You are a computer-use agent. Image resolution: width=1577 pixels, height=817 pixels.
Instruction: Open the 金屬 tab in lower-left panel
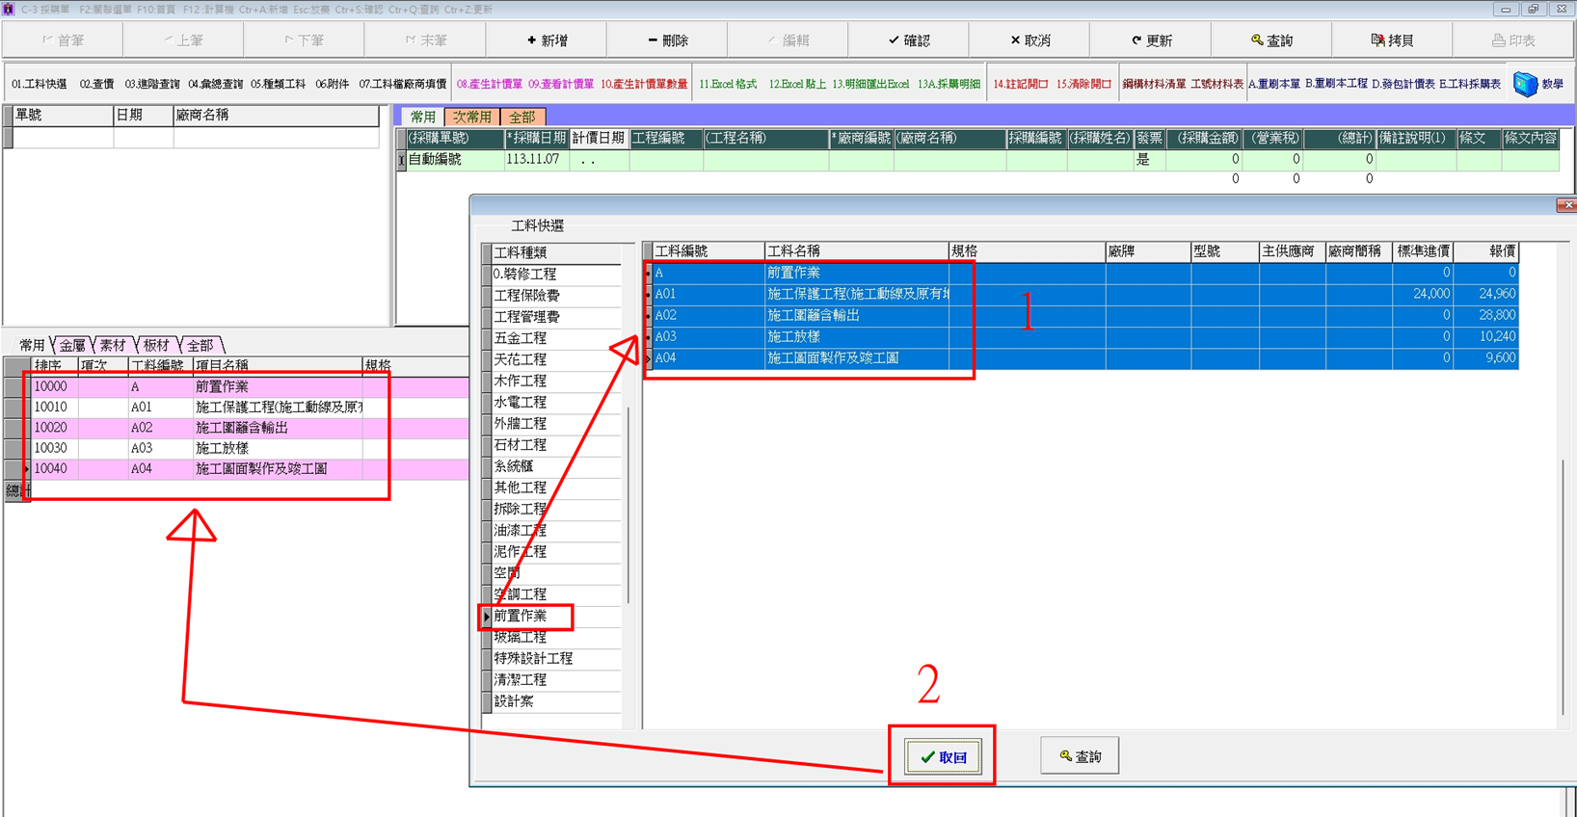(x=72, y=345)
